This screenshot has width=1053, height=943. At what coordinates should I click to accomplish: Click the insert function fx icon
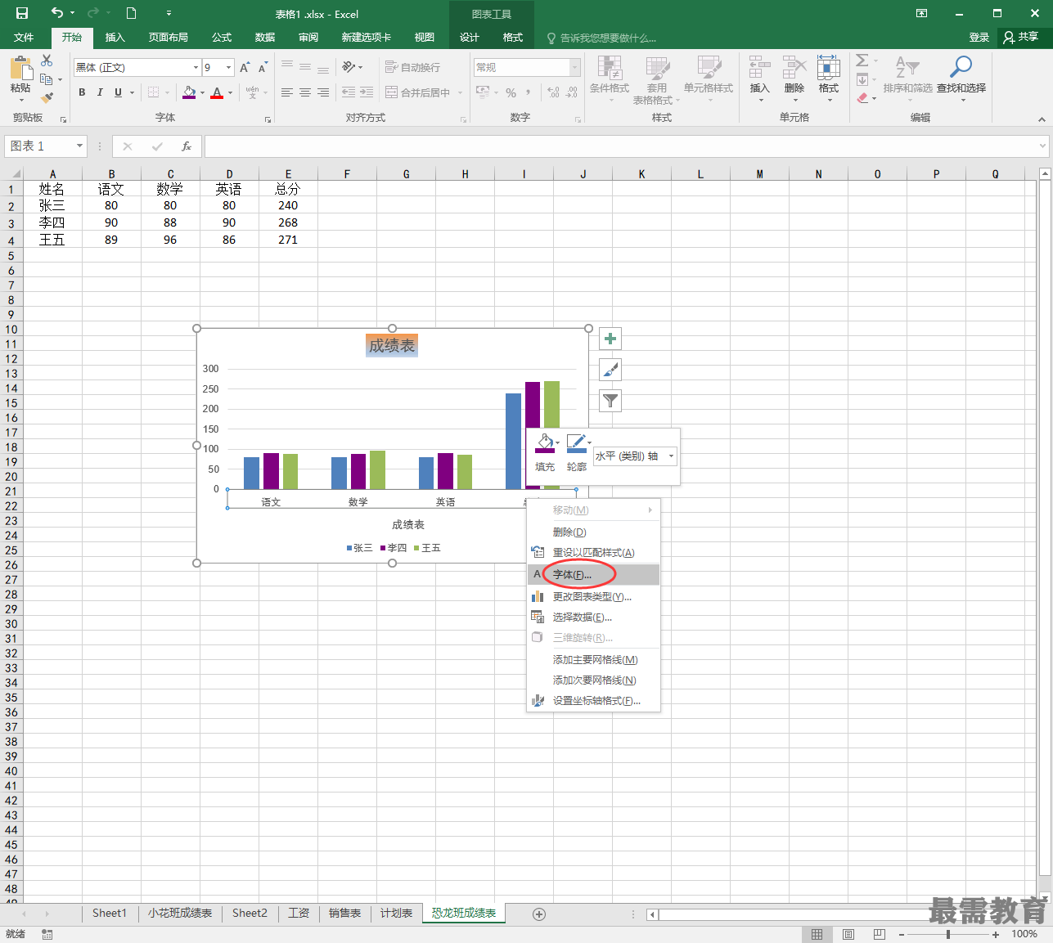click(187, 146)
